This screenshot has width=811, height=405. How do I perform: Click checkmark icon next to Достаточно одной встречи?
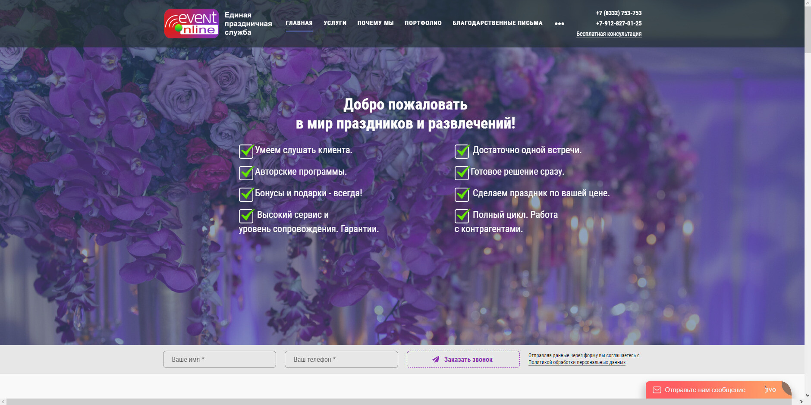[x=462, y=151]
